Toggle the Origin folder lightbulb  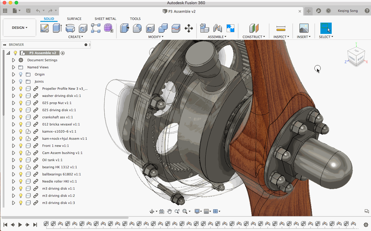[x=21, y=74]
